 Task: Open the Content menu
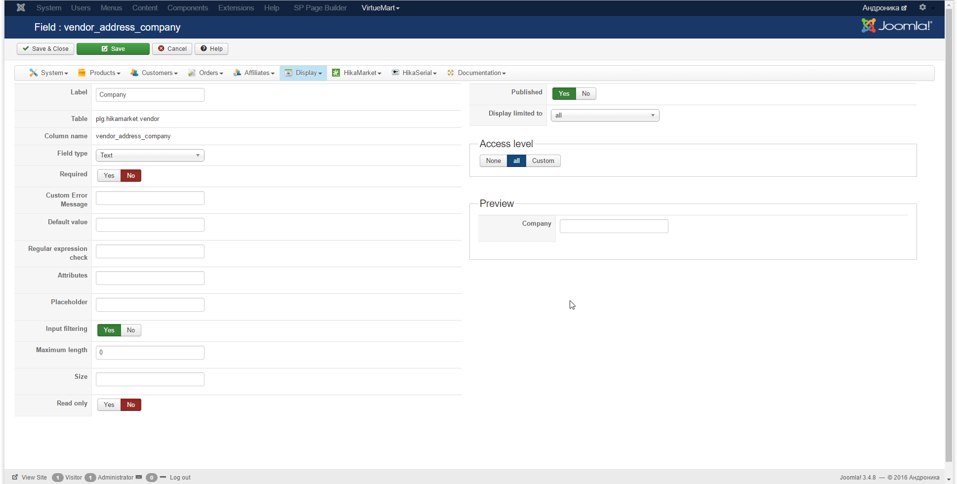tap(145, 8)
